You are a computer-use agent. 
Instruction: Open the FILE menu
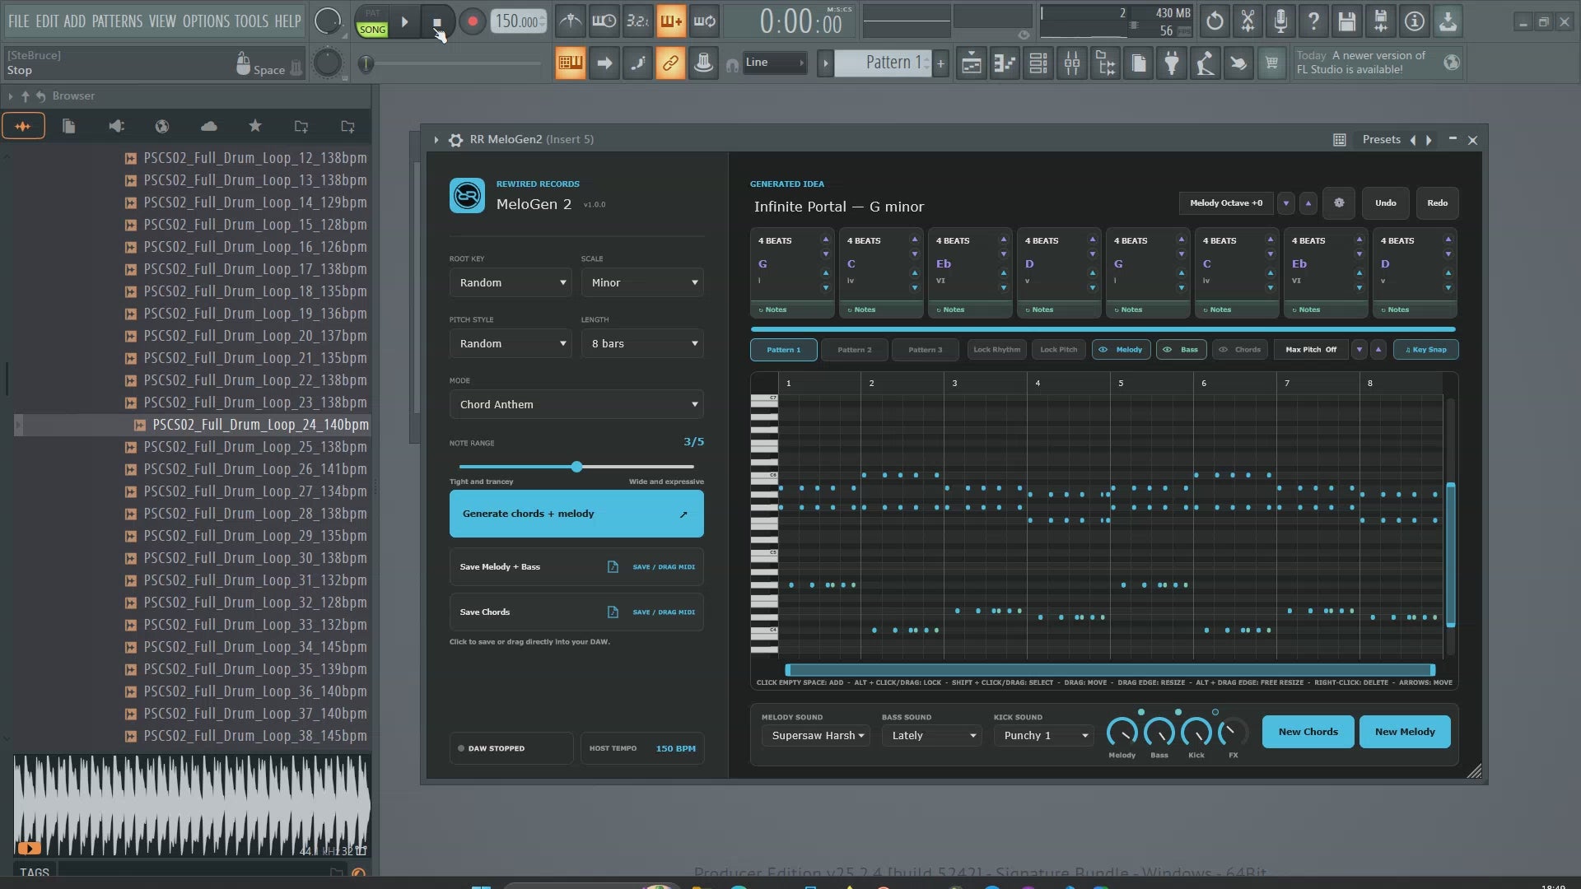coord(19,21)
